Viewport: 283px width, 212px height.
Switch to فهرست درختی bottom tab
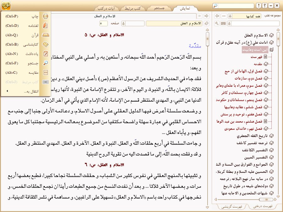click(263, 206)
